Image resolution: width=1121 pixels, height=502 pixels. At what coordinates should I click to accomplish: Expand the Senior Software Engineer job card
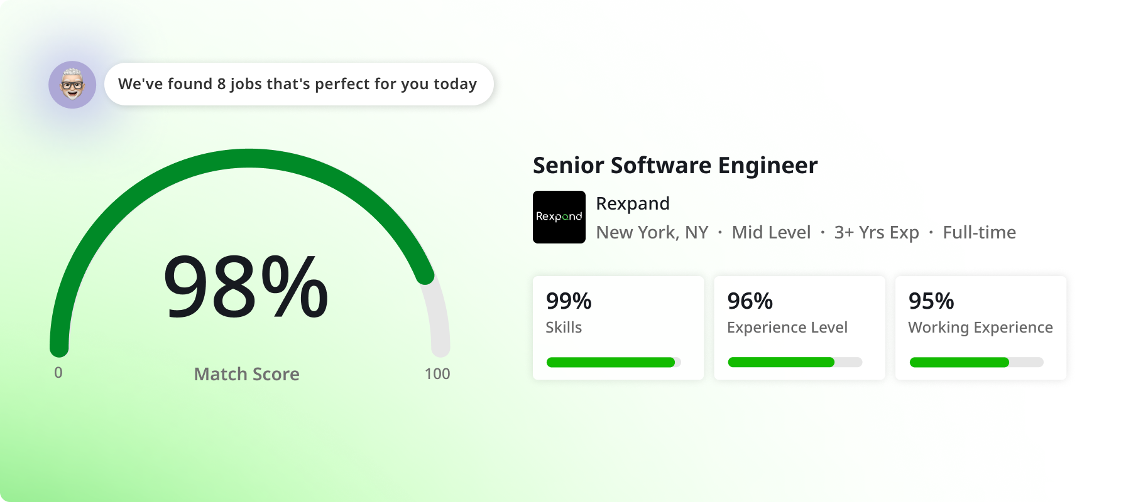tap(675, 165)
